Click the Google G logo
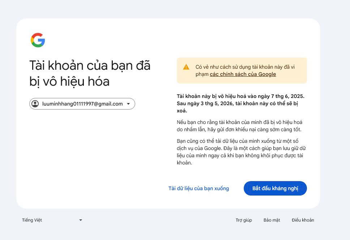This screenshot has width=350, height=240. 38,40
